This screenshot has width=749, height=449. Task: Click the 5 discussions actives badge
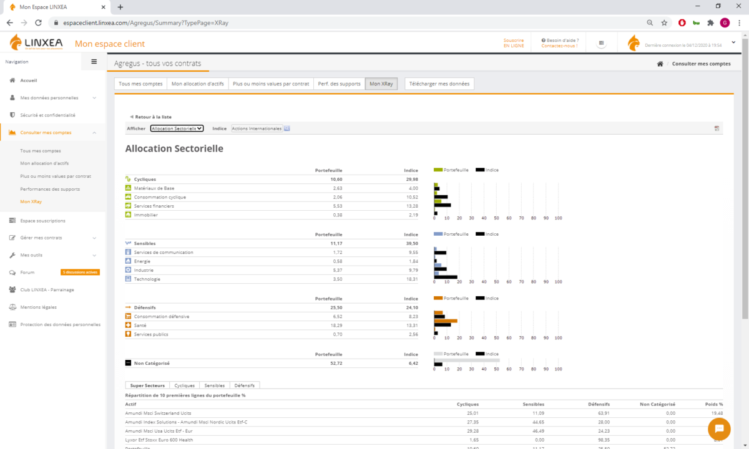80,273
